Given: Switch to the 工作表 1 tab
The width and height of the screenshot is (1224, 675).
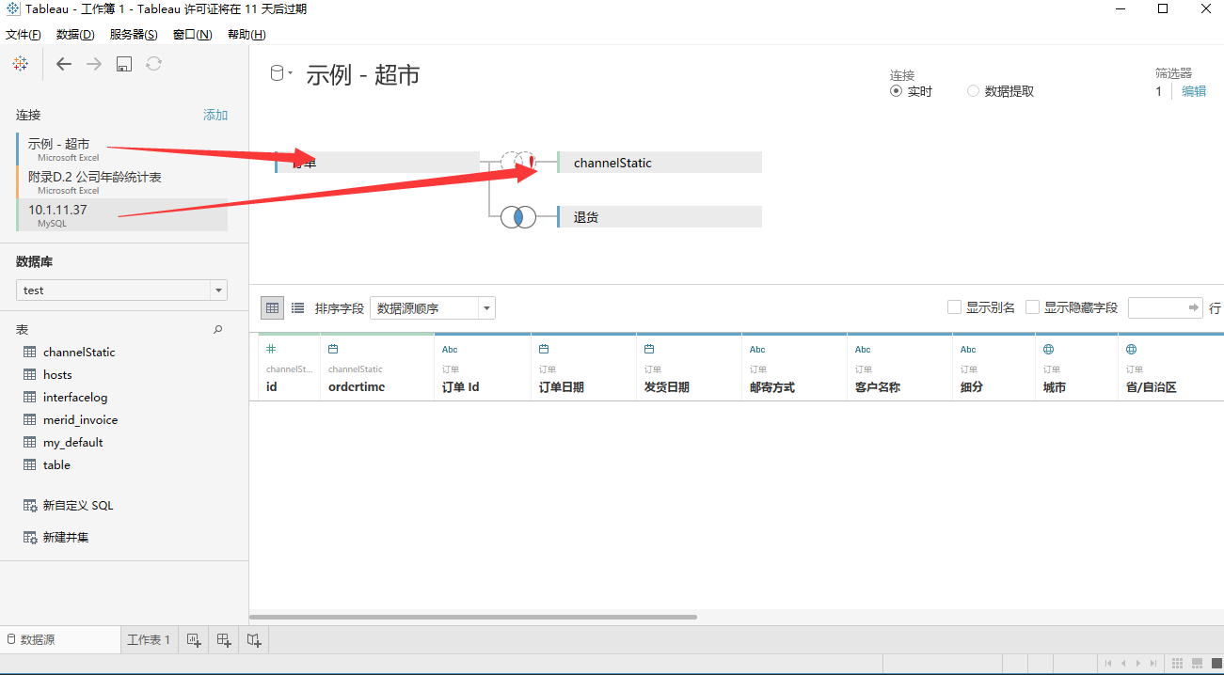Looking at the screenshot, I should [x=149, y=640].
